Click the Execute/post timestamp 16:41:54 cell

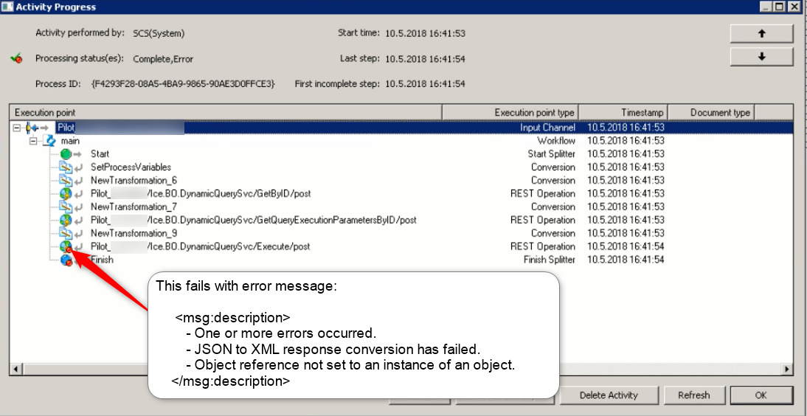pyautogui.click(x=626, y=246)
